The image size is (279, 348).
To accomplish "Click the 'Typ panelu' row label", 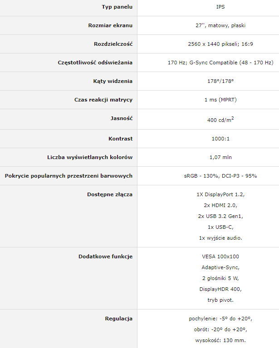I will pyautogui.click(x=117, y=7).
